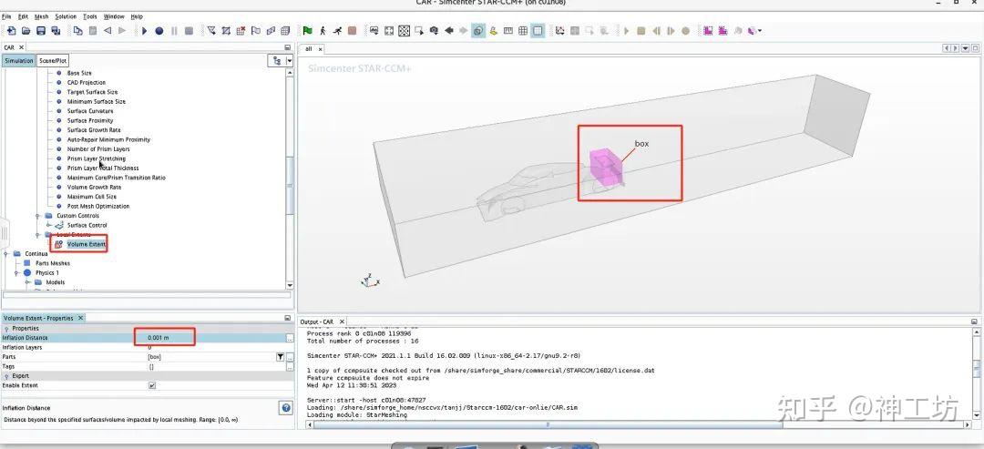
Task: Select the Number of Prism Layers node
Action: click(x=98, y=149)
